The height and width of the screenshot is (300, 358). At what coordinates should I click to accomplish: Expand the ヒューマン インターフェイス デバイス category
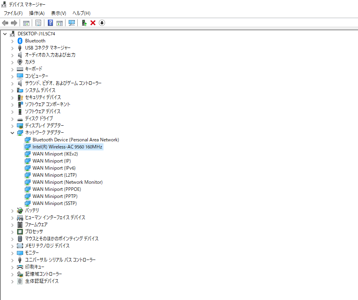click(x=12, y=218)
